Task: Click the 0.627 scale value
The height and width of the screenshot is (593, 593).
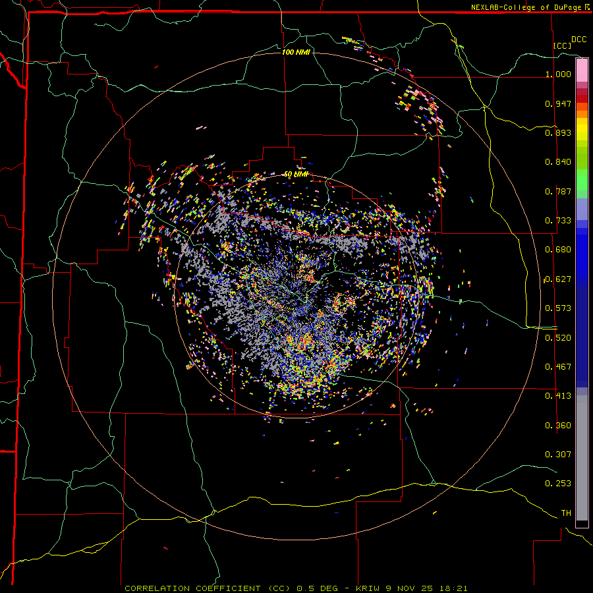Action: pos(558,279)
